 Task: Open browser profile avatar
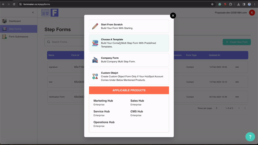click(x=249, y=4)
